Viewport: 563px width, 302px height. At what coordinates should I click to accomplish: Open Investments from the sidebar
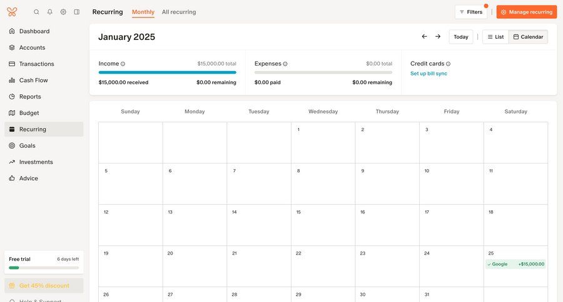pos(44,162)
